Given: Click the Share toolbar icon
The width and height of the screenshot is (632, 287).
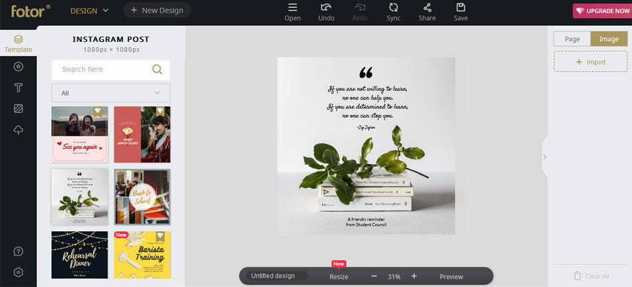Looking at the screenshot, I should click(x=427, y=12).
